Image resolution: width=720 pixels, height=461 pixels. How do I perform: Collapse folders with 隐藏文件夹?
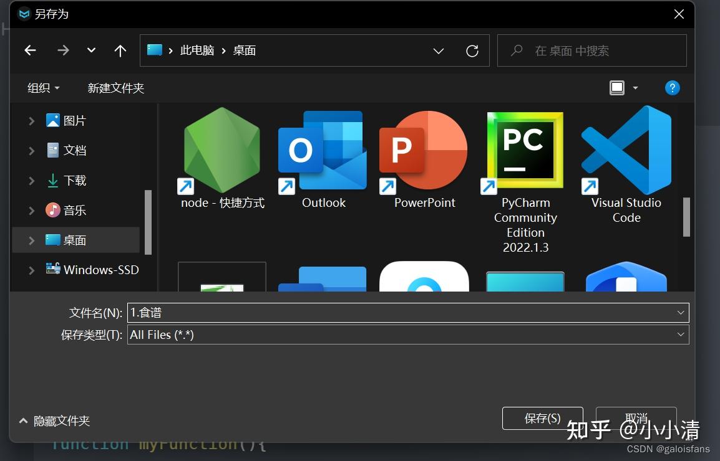click(x=54, y=421)
